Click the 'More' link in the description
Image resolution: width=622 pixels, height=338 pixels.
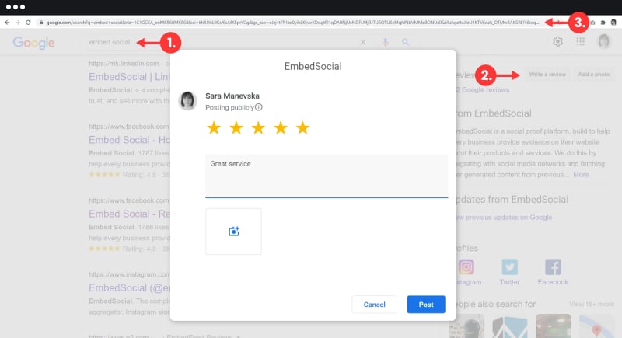pyautogui.click(x=581, y=175)
